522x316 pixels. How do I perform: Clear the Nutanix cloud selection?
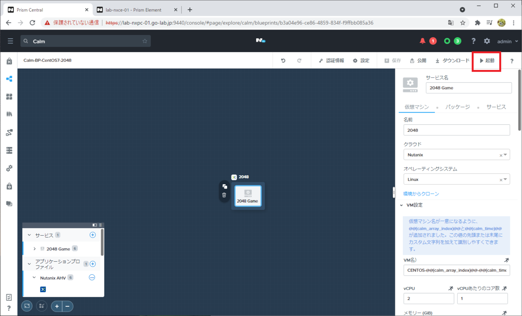tap(500, 155)
